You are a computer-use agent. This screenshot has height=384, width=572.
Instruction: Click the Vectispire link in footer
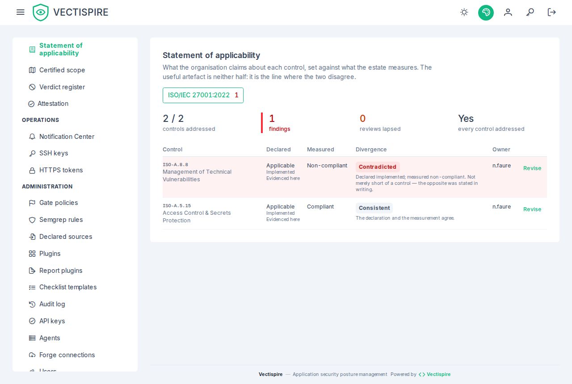[x=434, y=374]
